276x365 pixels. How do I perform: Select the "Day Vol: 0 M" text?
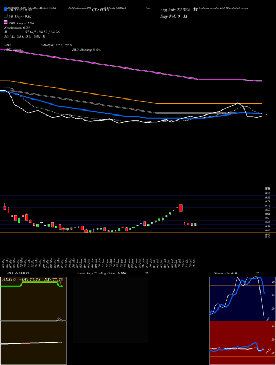[173, 16]
